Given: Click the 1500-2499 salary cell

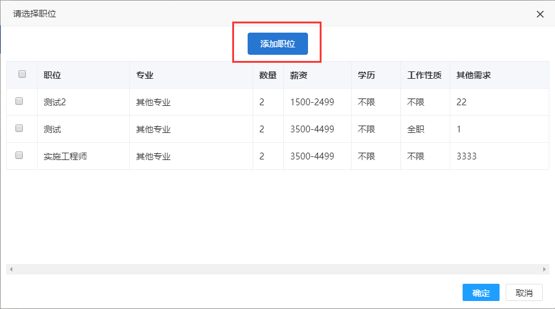Looking at the screenshot, I should click(312, 102).
